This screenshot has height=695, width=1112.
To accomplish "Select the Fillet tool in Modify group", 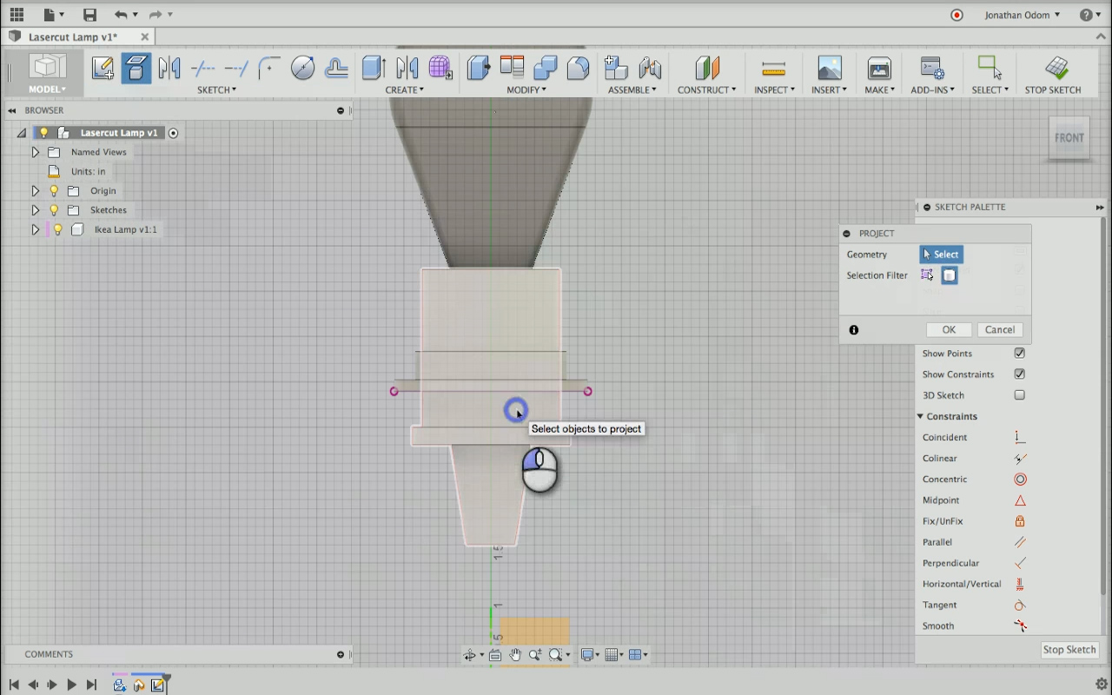I will pos(578,69).
